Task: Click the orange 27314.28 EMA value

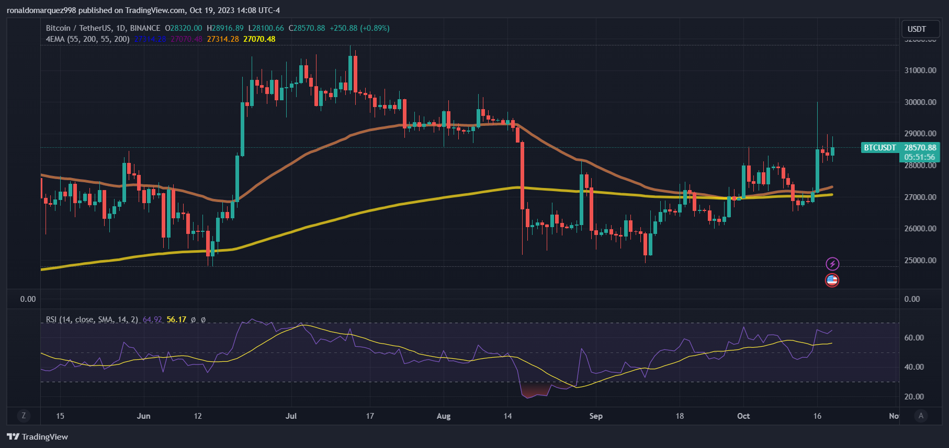Action: point(223,39)
